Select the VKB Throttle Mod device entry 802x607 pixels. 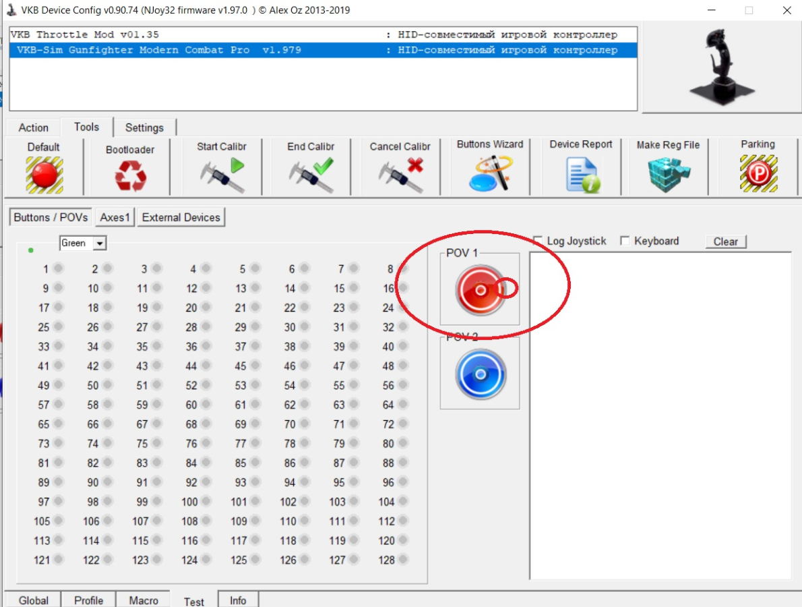tap(85, 34)
